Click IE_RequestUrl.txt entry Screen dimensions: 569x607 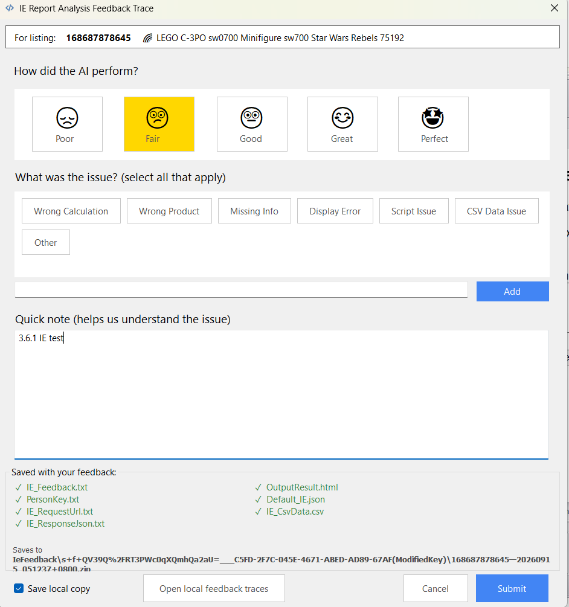pyautogui.click(x=60, y=512)
